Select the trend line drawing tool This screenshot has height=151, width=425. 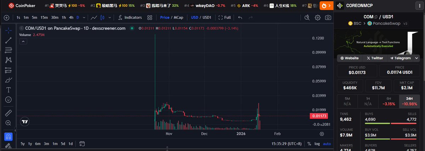click(x=8, y=40)
